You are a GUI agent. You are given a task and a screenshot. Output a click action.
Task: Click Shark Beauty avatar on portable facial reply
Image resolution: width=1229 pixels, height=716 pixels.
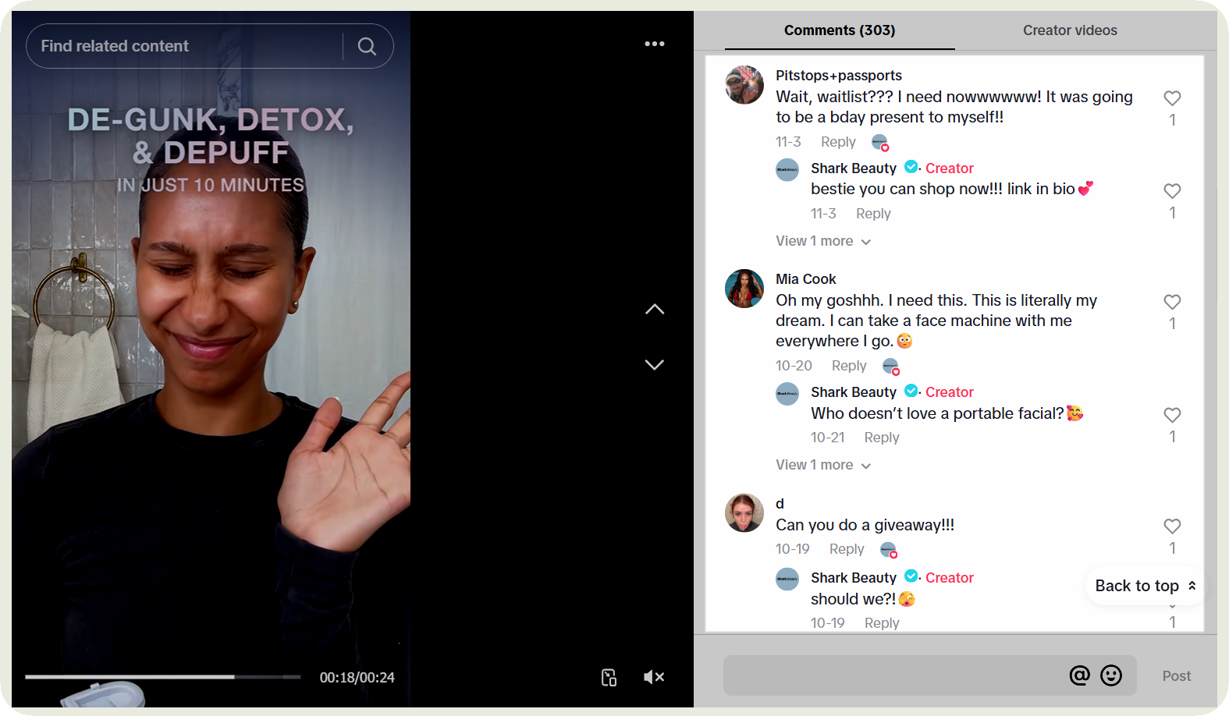coord(787,394)
